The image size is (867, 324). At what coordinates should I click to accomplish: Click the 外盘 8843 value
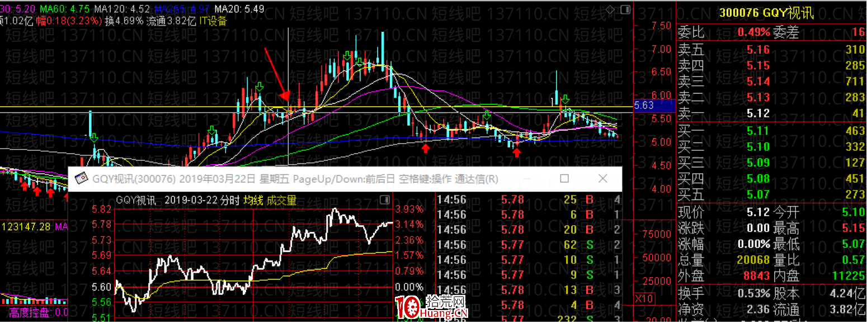point(757,276)
